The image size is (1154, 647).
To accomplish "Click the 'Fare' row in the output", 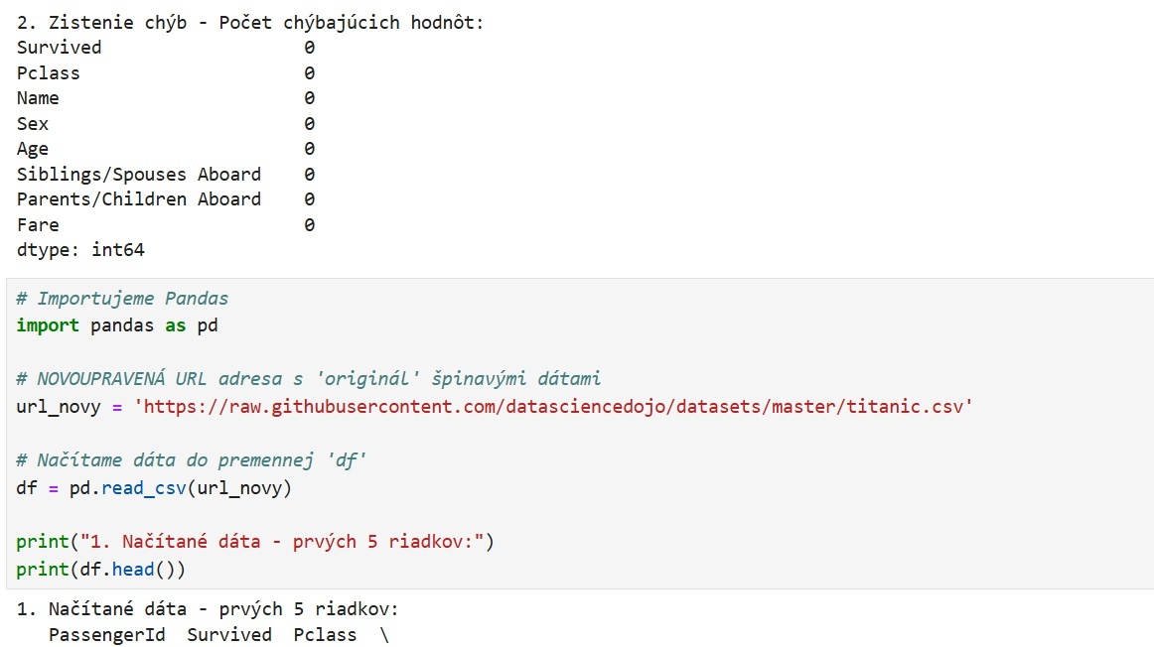I will 38,225.
